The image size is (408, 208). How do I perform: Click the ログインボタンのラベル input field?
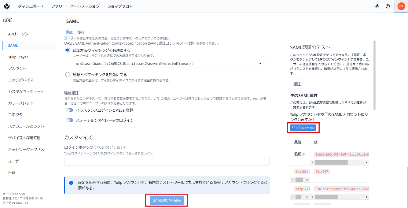pos(167,161)
